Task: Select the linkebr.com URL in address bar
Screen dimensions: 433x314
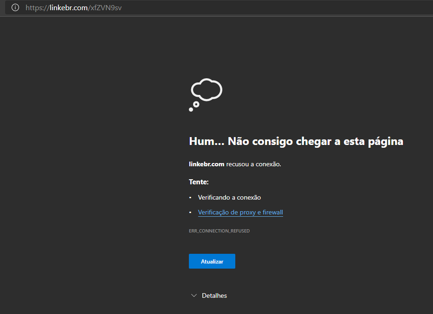Action: click(x=73, y=8)
